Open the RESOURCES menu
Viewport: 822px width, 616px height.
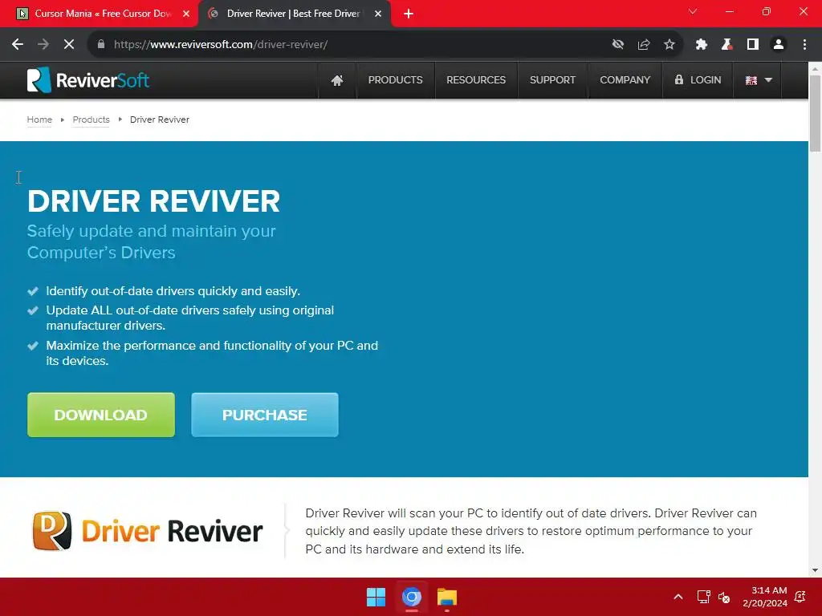pos(476,80)
